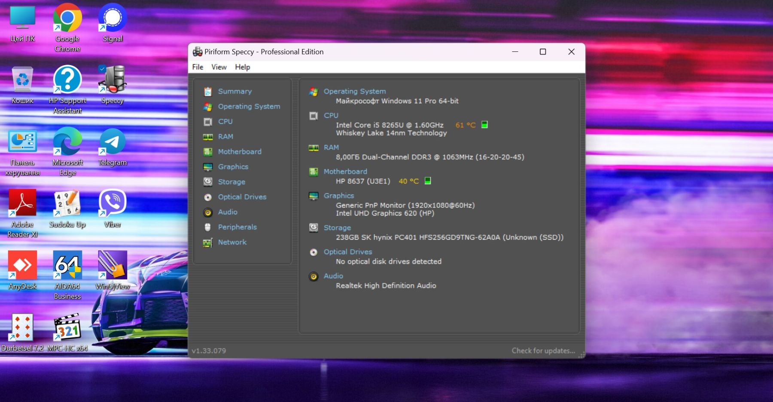Open the Storage section in sidebar

[x=231, y=182]
